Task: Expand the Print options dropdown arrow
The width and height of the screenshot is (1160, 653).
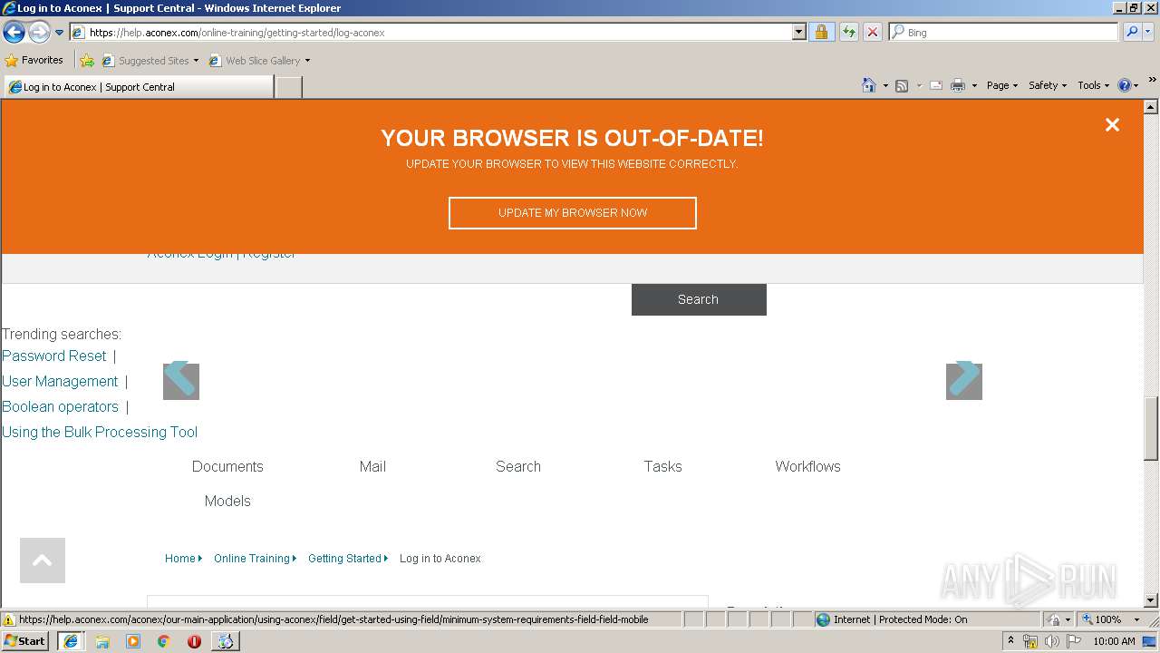Action: [x=974, y=85]
